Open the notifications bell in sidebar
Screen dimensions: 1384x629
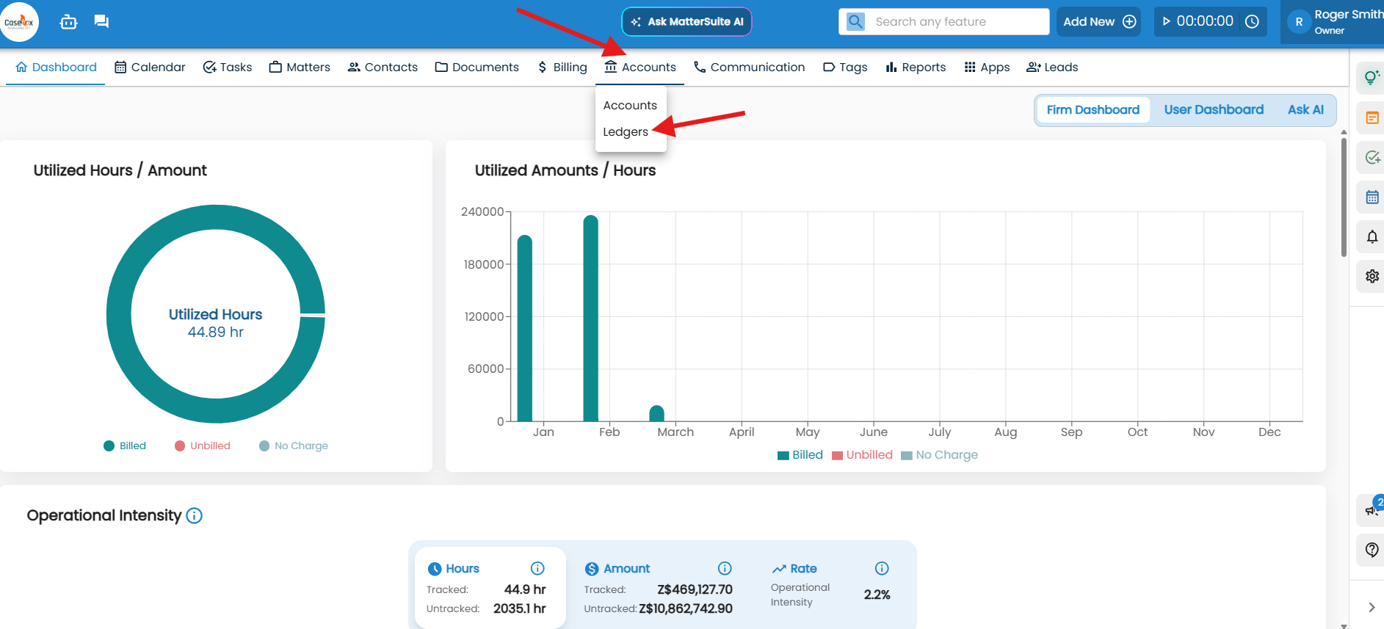(1372, 237)
